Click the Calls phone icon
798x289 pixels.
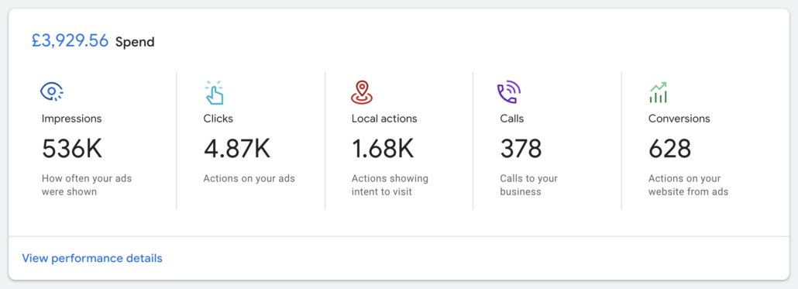click(509, 93)
